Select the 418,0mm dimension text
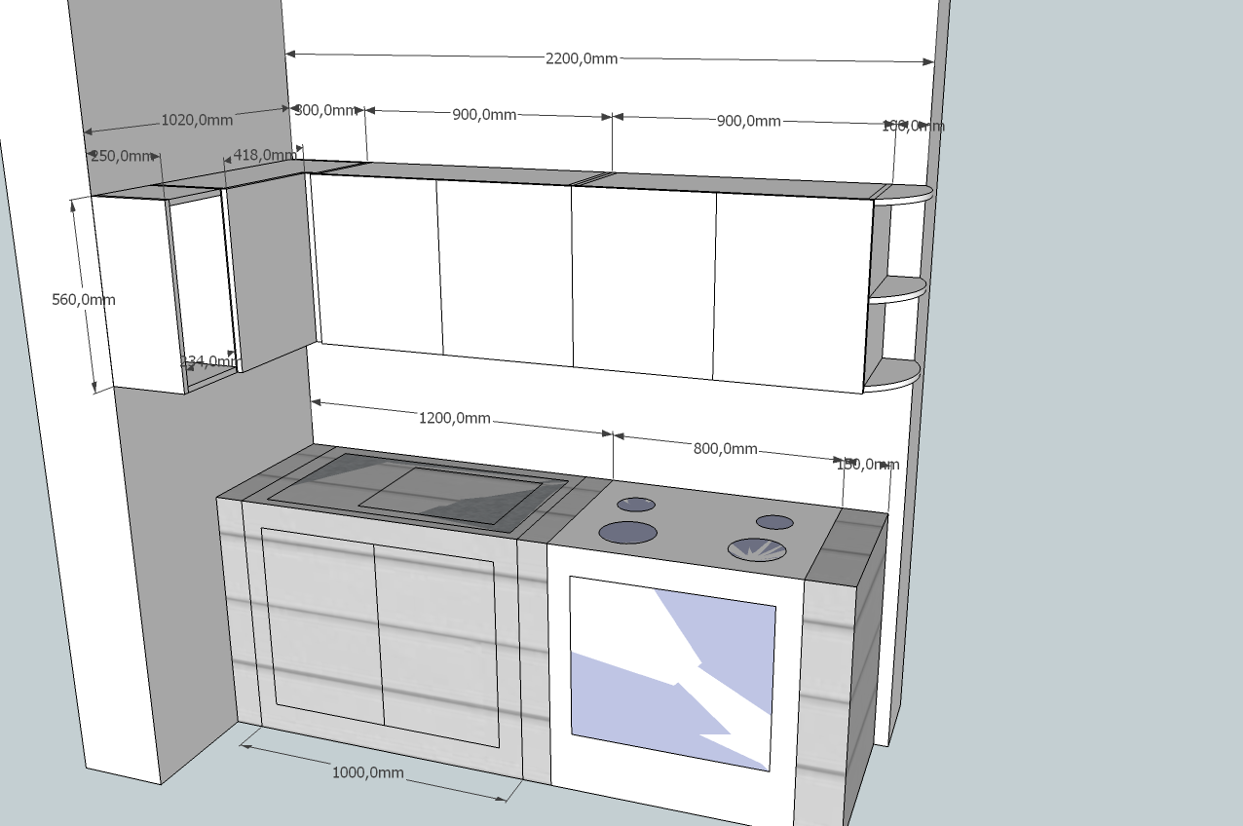This screenshot has width=1243, height=826. point(264,155)
